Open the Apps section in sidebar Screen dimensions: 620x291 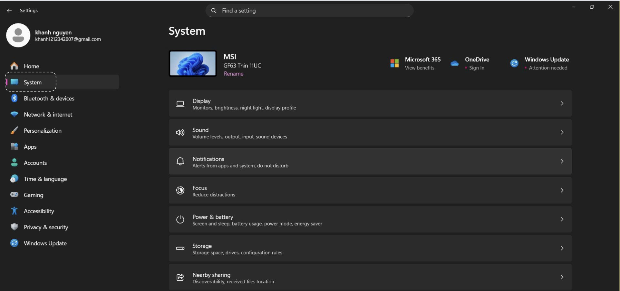click(x=30, y=147)
